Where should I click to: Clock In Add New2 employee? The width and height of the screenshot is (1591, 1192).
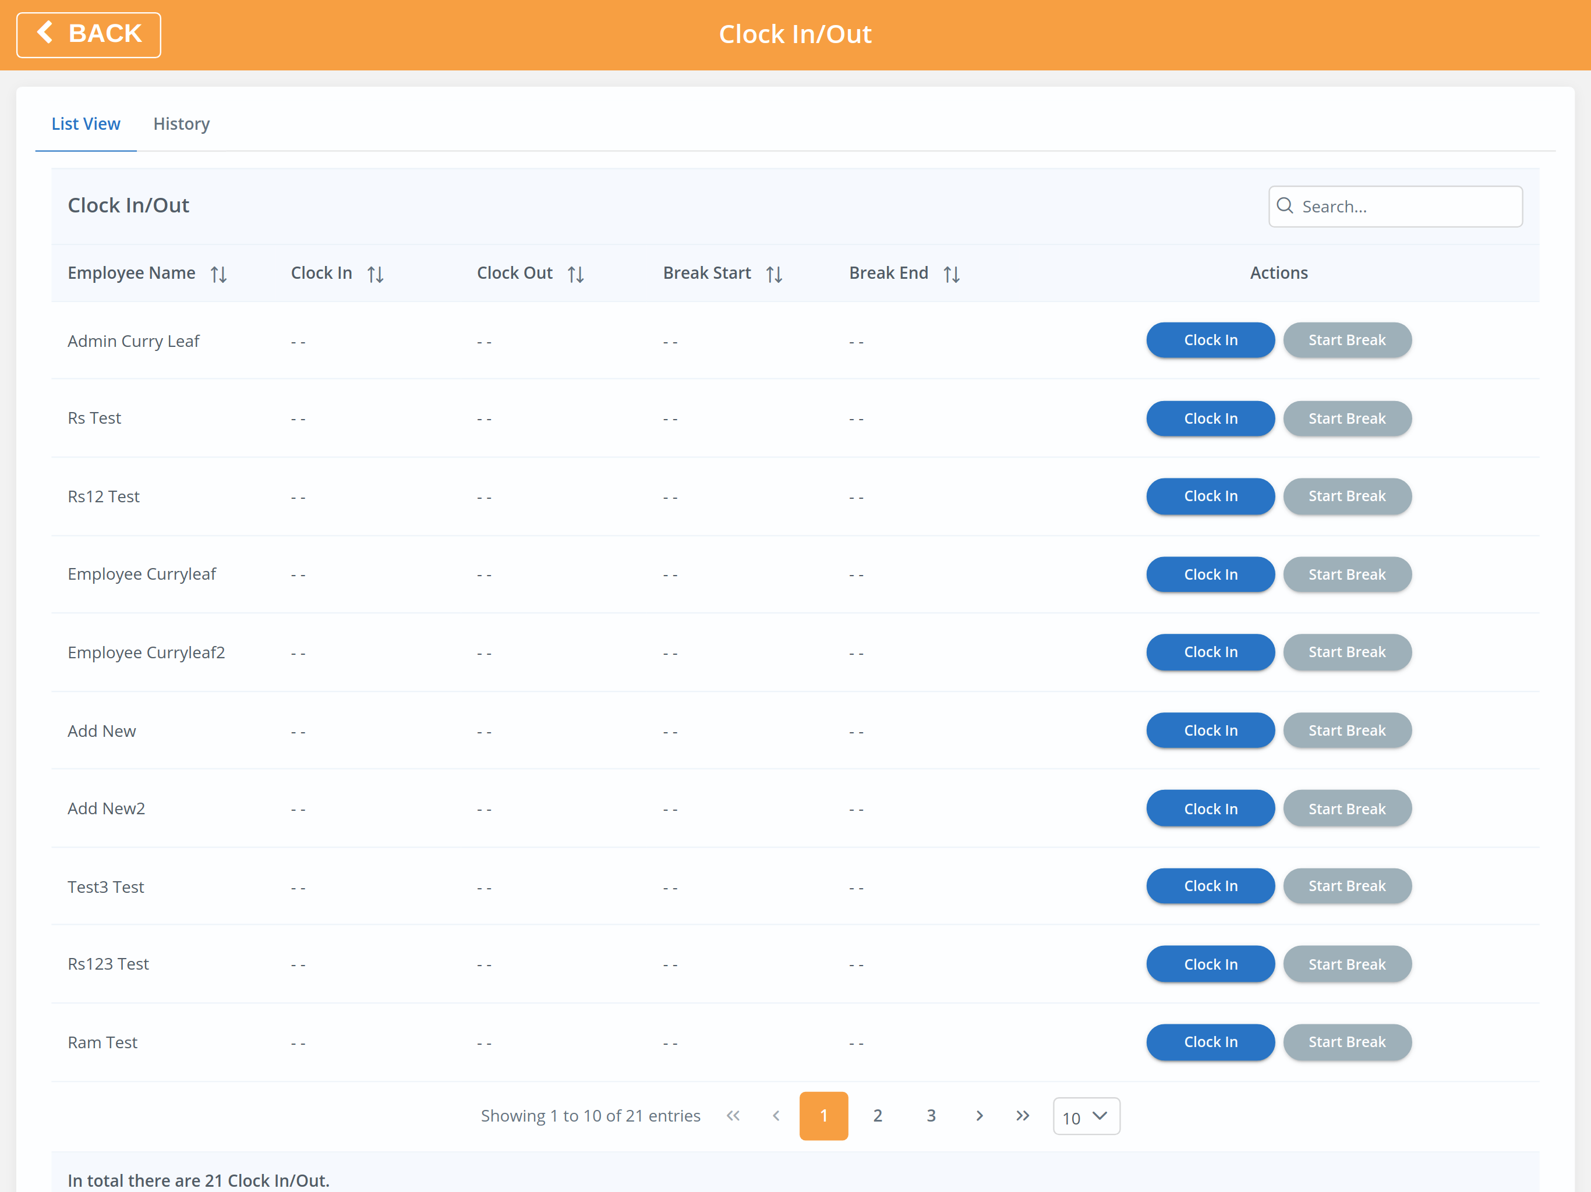point(1211,809)
